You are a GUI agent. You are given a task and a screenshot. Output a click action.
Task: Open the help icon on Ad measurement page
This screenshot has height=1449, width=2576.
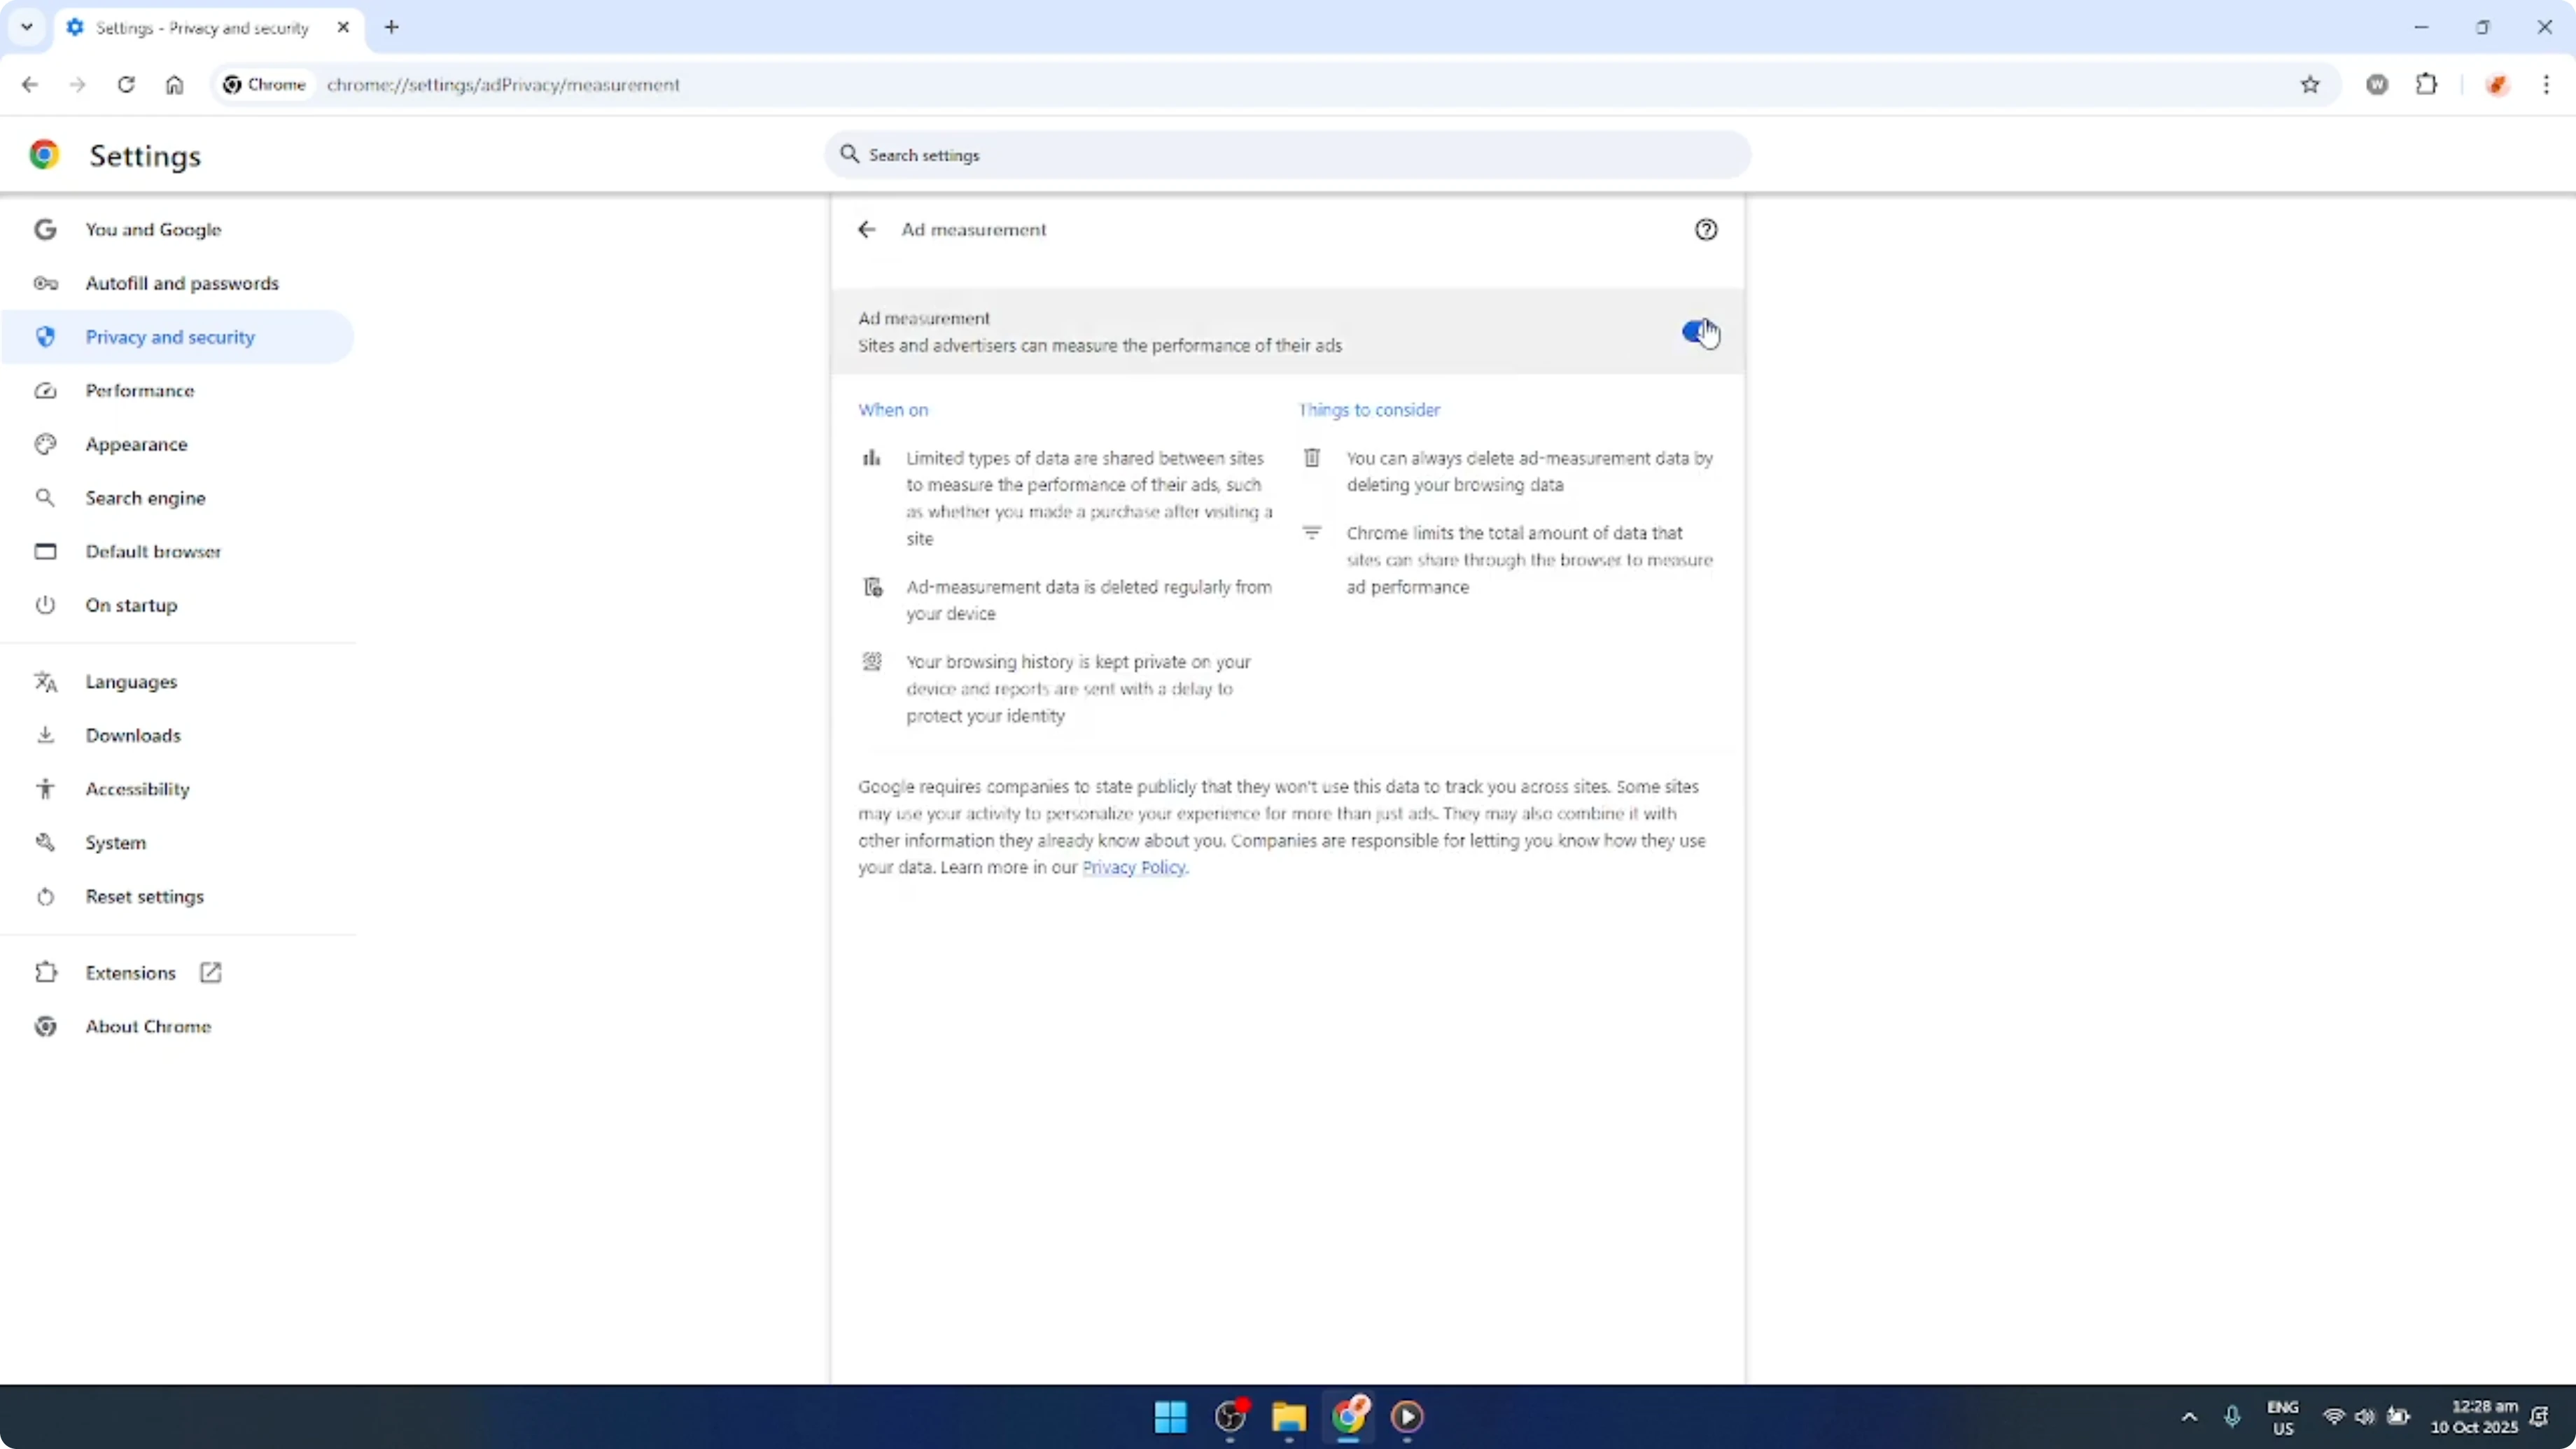1706,229
